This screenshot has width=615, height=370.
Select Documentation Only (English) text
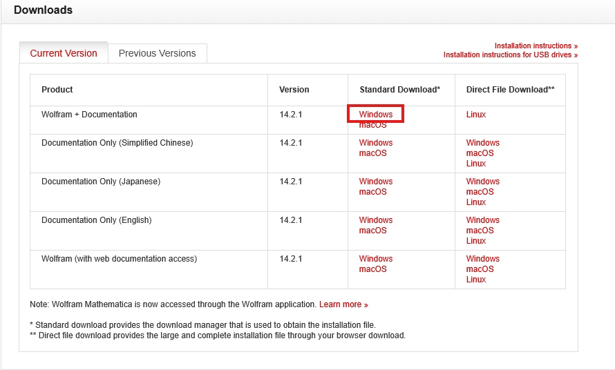click(97, 220)
